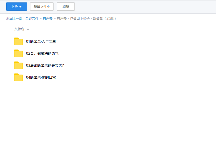This screenshot has width=216, height=157.
Task: Go back via 返回上一级 link
Action: point(14,19)
